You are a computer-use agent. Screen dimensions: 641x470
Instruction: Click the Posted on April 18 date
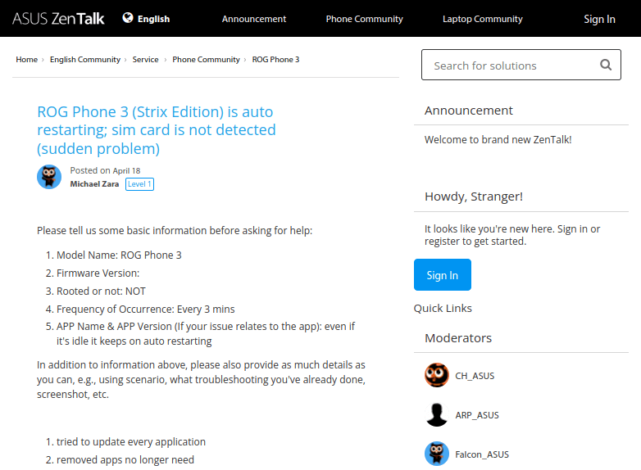(x=105, y=170)
